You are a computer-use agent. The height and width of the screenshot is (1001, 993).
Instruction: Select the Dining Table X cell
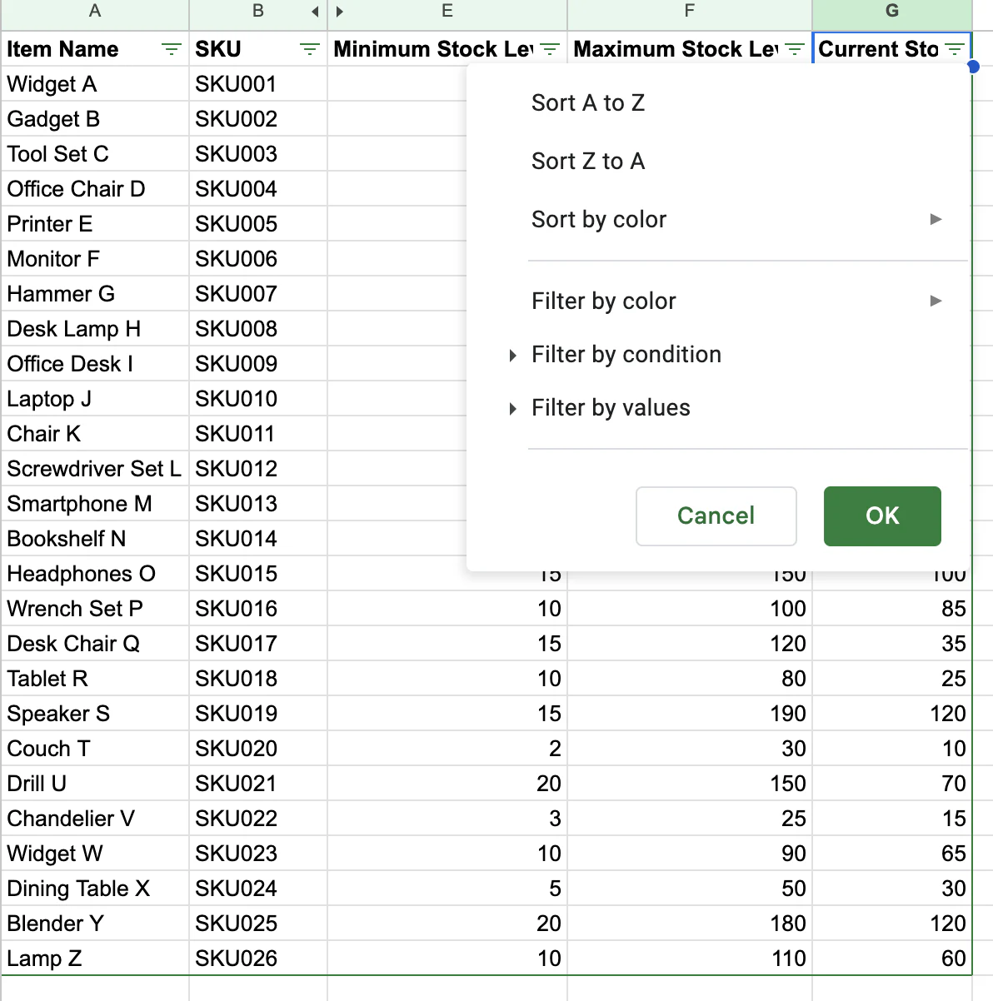[x=95, y=889]
